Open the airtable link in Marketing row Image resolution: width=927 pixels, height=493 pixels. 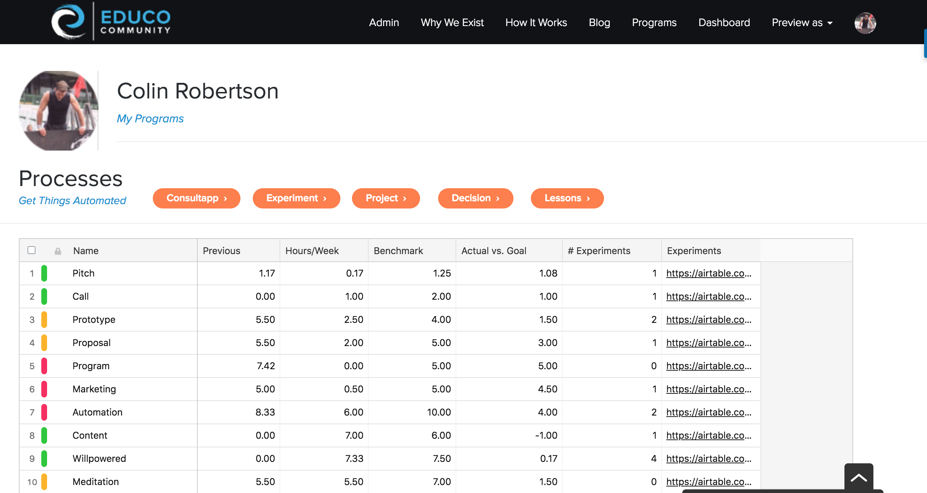pyautogui.click(x=709, y=389)
